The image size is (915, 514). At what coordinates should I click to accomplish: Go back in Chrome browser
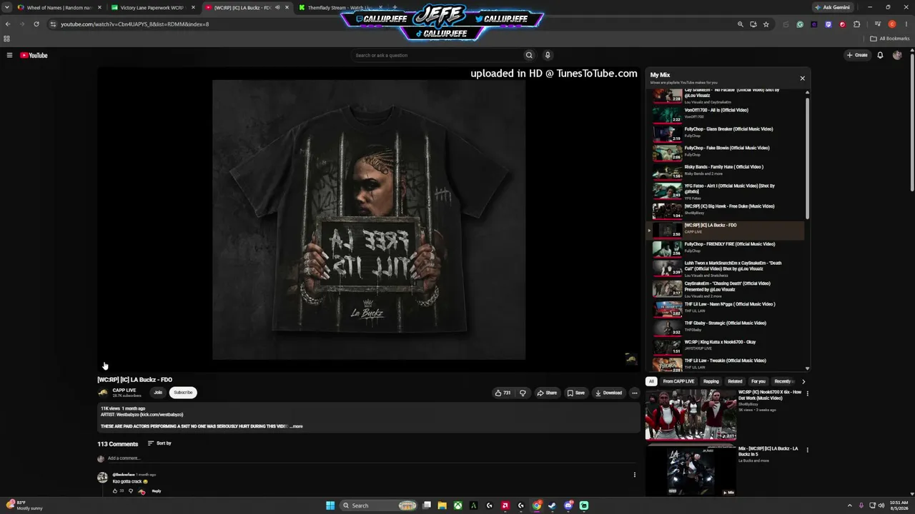8,24
